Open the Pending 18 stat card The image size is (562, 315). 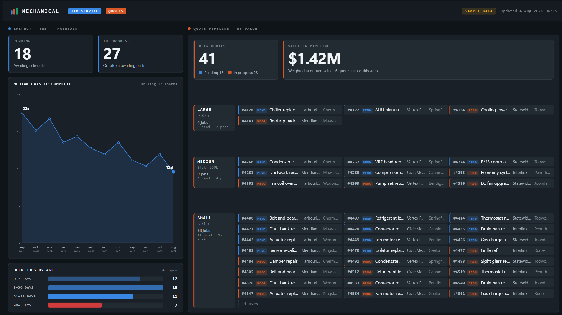point(51,54)
